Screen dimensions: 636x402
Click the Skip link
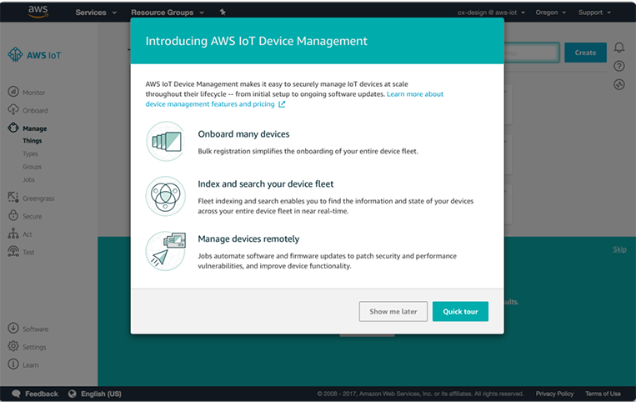point(619,249)
